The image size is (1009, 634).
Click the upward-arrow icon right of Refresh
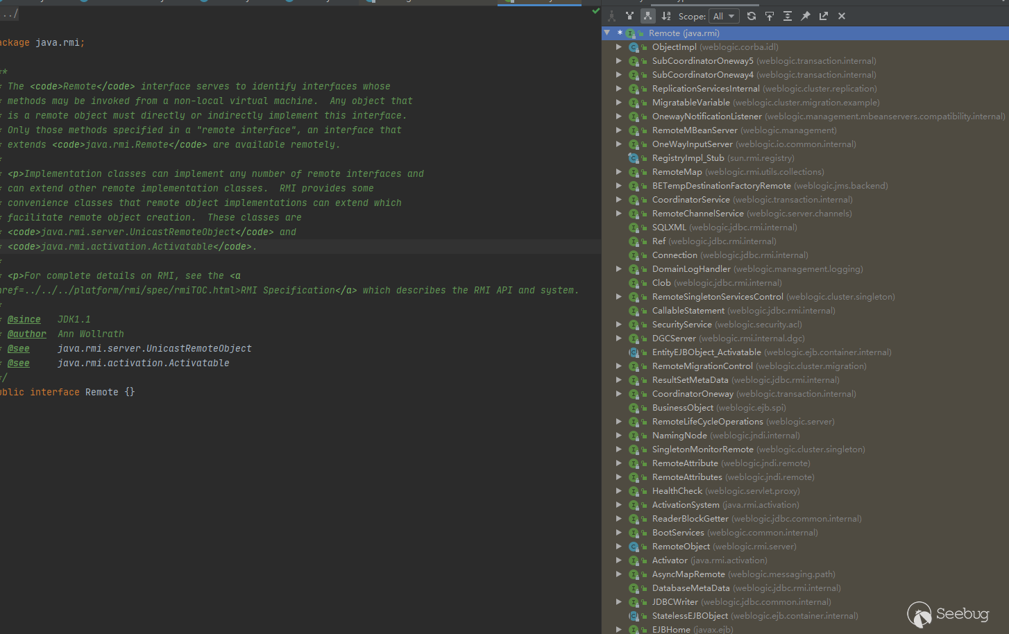click(770, 16)
